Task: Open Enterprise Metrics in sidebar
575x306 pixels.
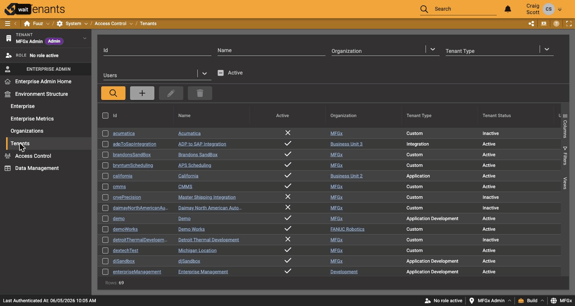Action: tap(32, 119)
